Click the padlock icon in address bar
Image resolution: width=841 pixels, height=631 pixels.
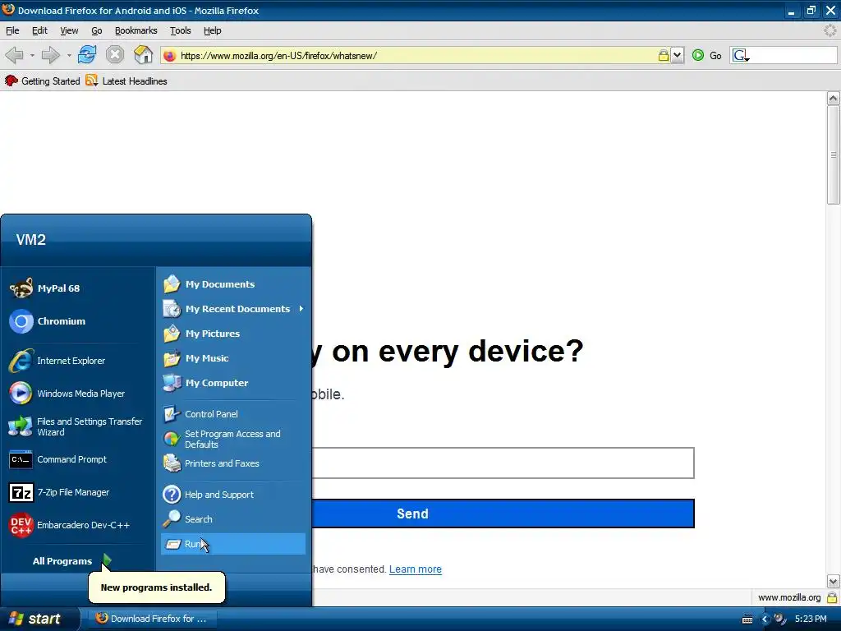pos(664,55)
